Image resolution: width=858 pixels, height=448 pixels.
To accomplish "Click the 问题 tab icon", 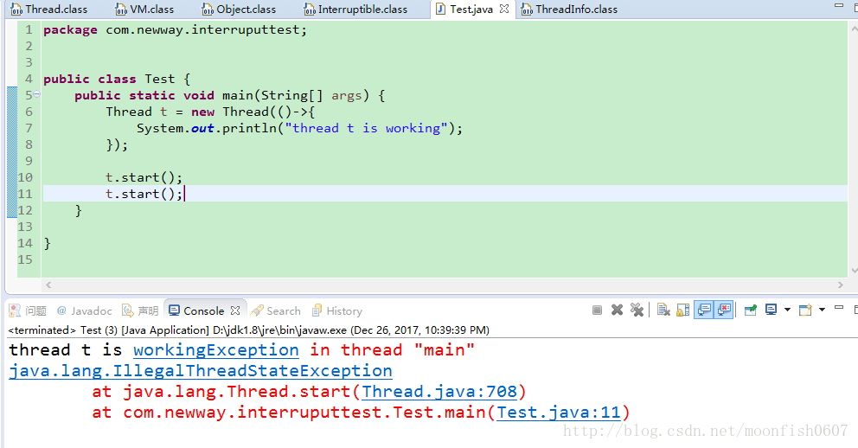I will (x=15, y=310).
